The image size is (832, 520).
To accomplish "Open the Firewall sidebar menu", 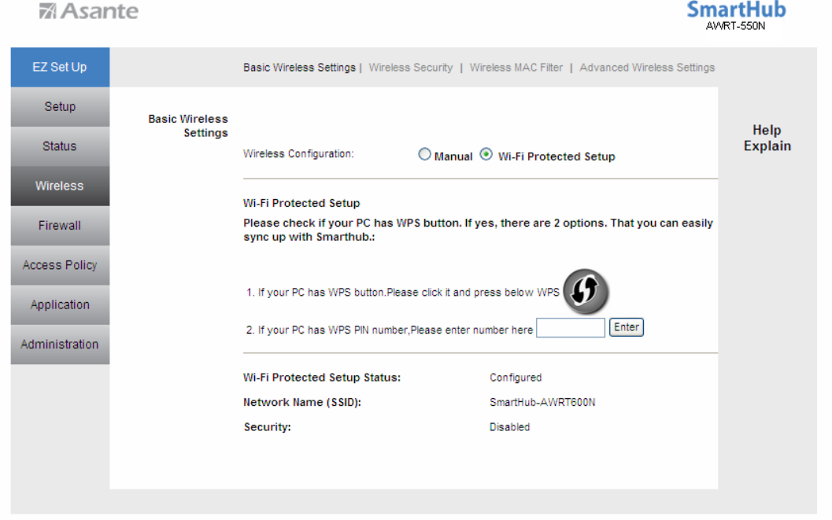I will 60,225.
